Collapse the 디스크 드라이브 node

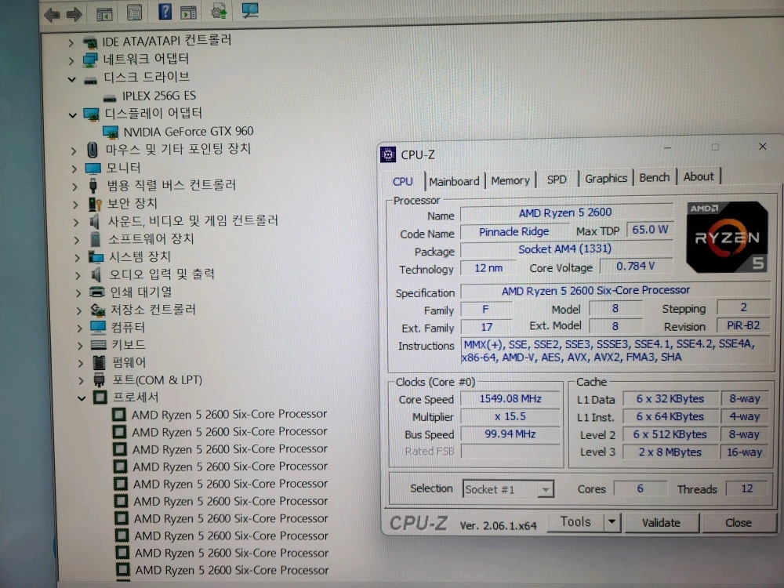point(72,79)
